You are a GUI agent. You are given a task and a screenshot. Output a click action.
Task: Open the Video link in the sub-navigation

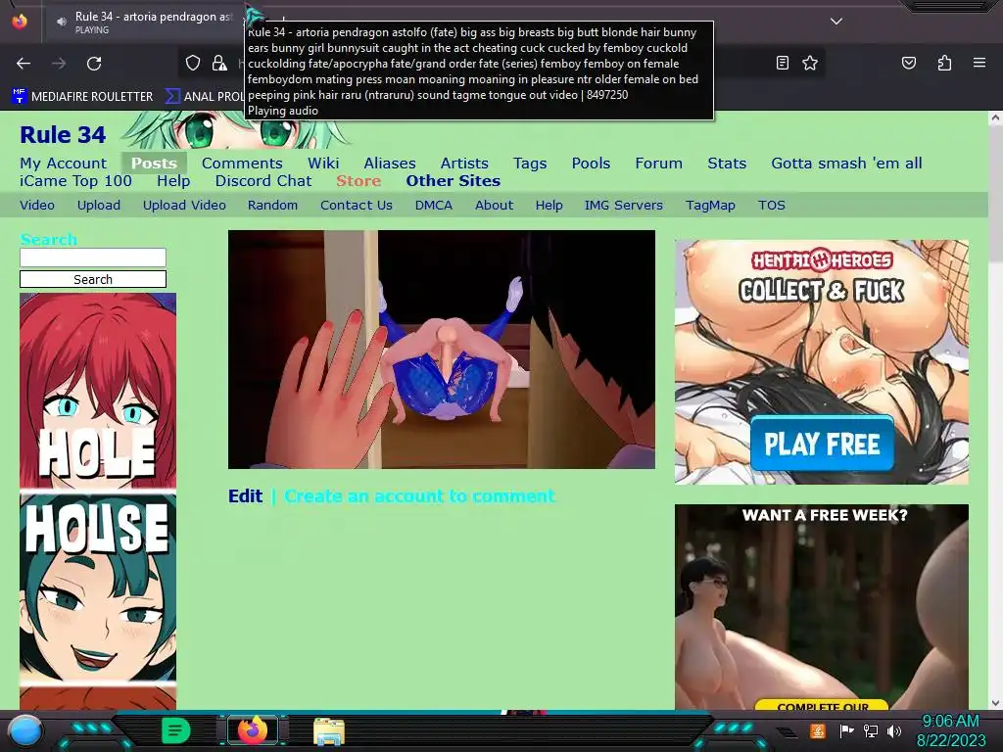(x=37, y=205)
